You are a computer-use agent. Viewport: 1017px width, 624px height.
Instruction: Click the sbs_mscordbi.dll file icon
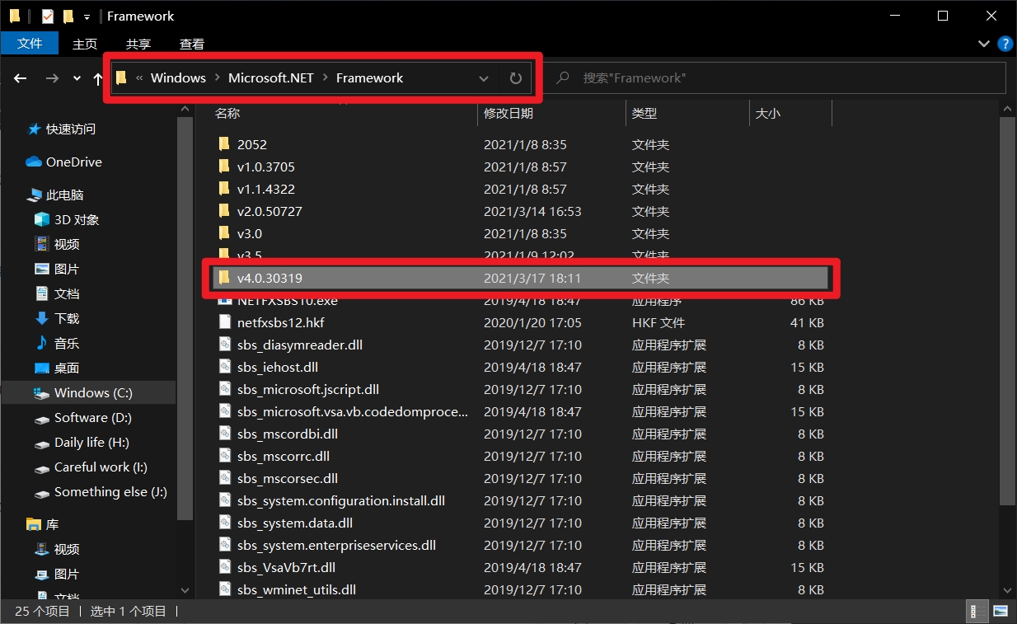tap(224, 434)
